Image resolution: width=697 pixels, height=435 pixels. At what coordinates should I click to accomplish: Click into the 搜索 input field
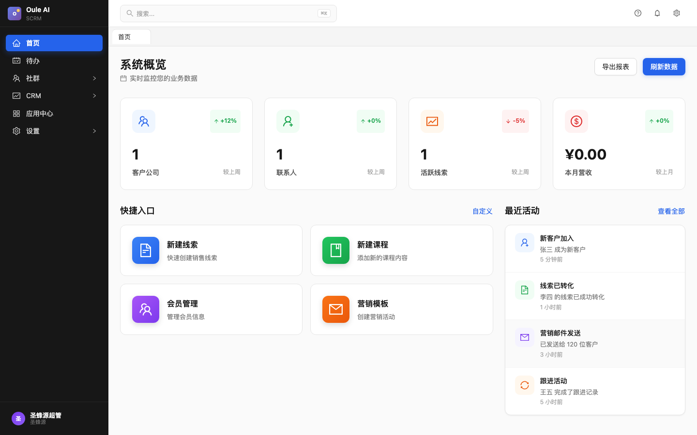[x=228, y=14]
